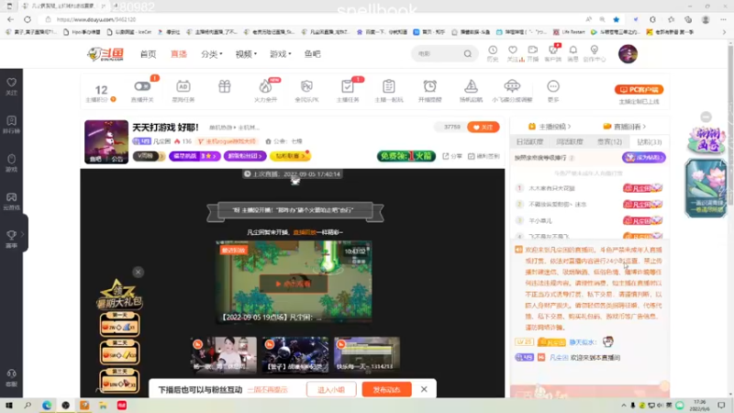Refresh the browser page
Viewport: 734px width, 413px height.
(28, 19)
